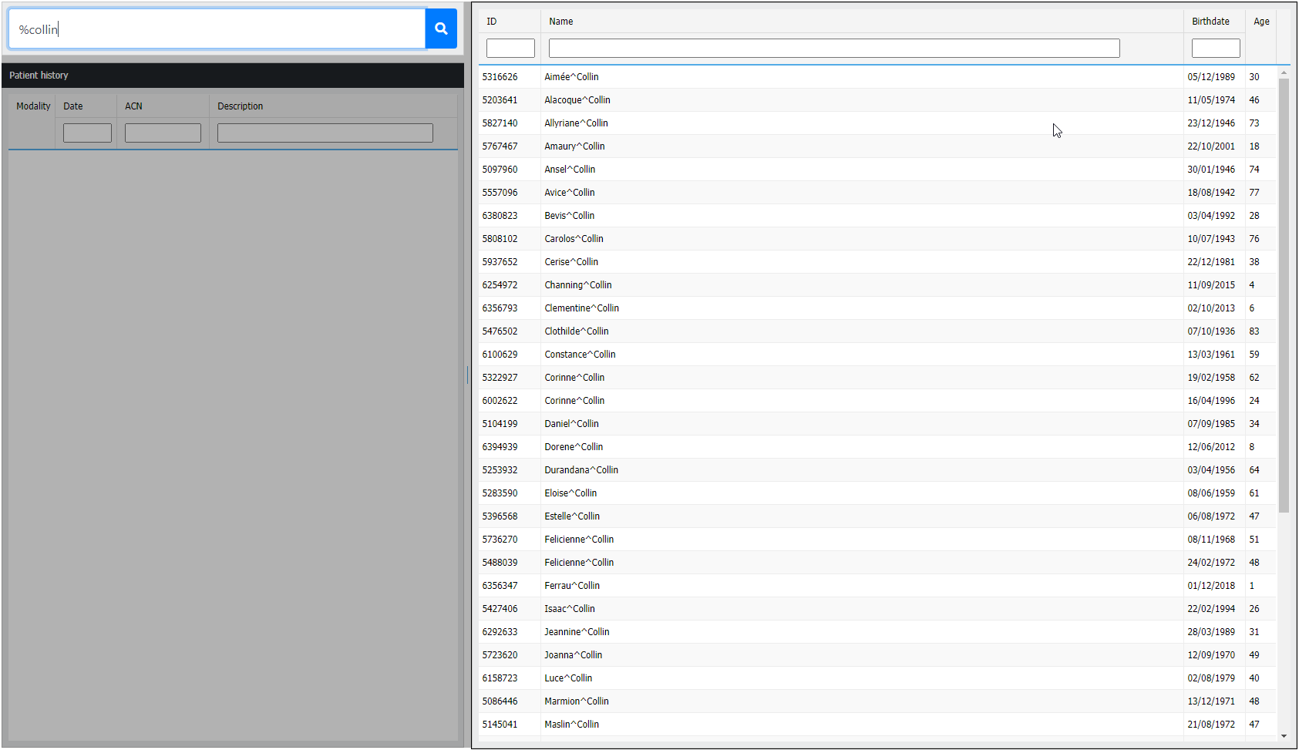Image resolution: width=1299 pixels, height=750 pixels.
Task: Focus the Birthdate filter field
Action: click(x=1215, y=49)
